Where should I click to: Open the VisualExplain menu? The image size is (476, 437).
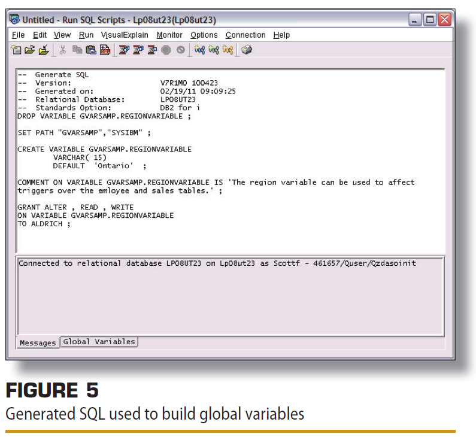pyautogui.click(x=125, y=35)
